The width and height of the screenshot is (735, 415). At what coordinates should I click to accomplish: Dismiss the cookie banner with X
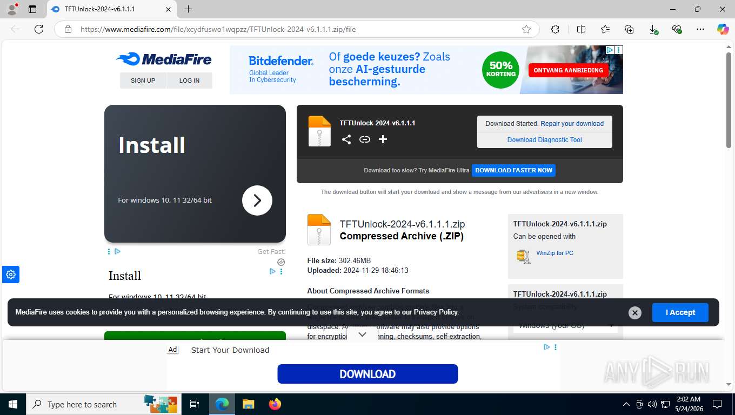pyautogui.click(x=635, y=313)
